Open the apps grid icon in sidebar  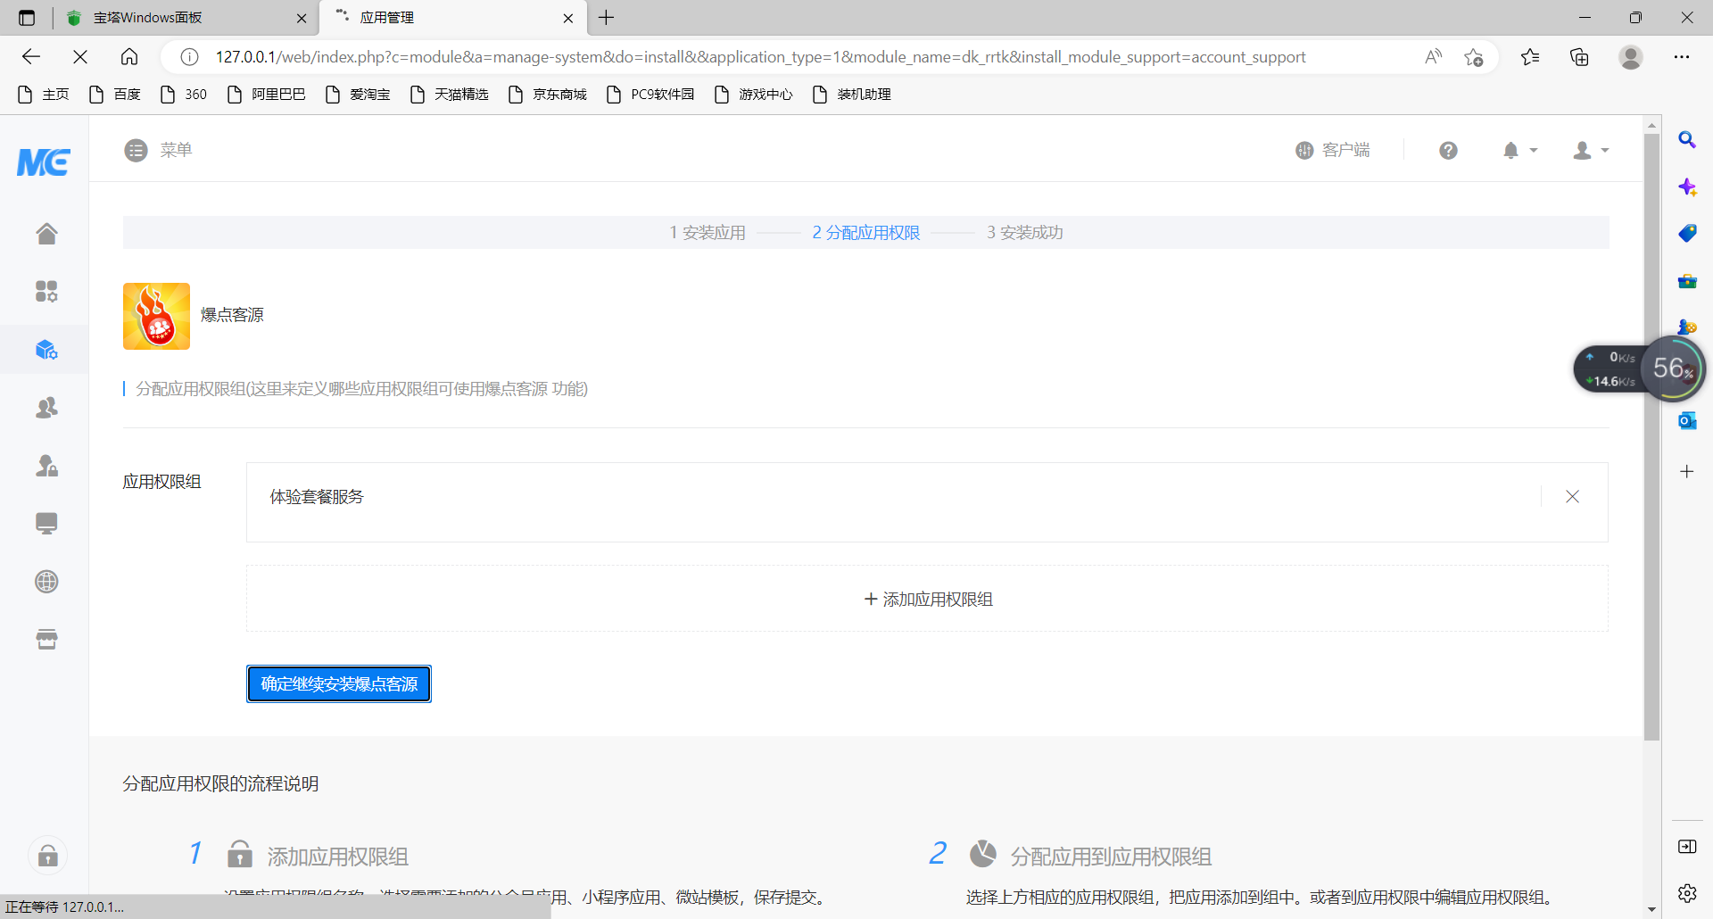(x=46, y=291)
